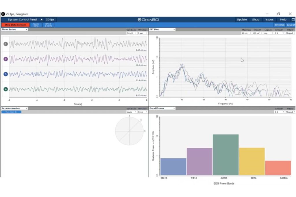
Task: Open the Shop menu item
Action: (x=256, y=20)
